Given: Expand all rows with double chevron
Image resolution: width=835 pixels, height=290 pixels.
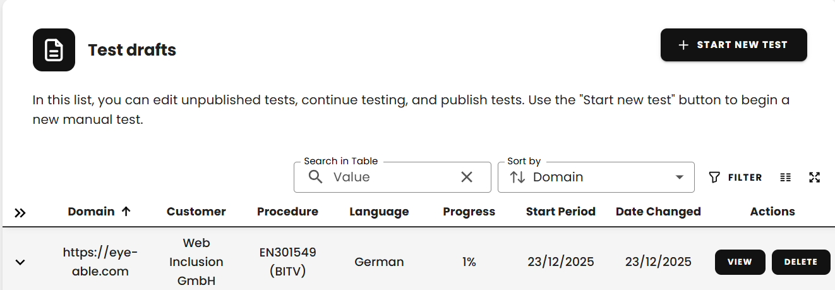Looking at the screenshot, I should coord(20,212).
